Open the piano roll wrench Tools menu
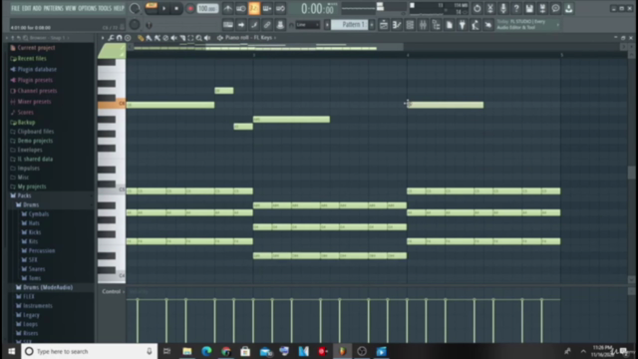 (111, 38)
